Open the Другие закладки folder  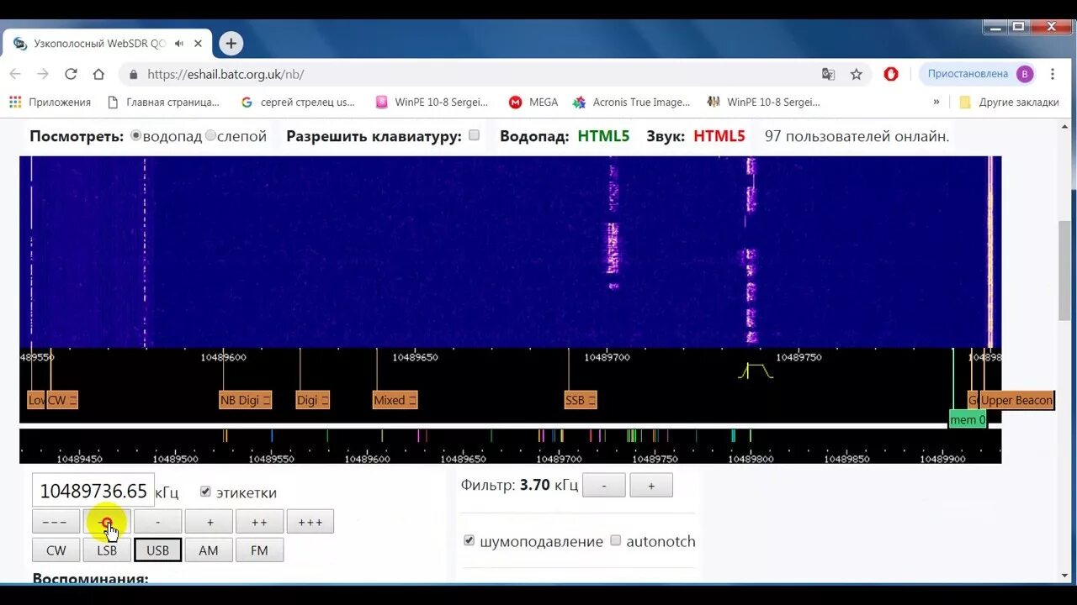(x=1009, y=102)
